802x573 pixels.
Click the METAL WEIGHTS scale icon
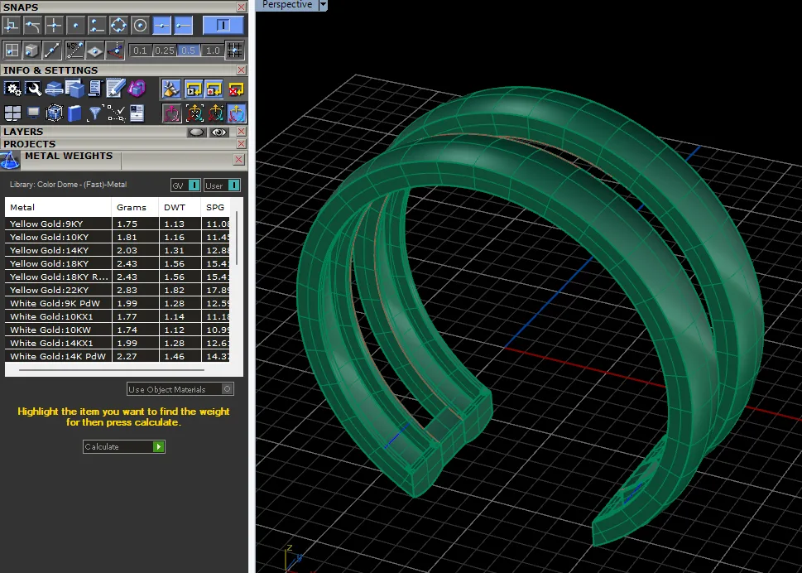pos(10,161)
